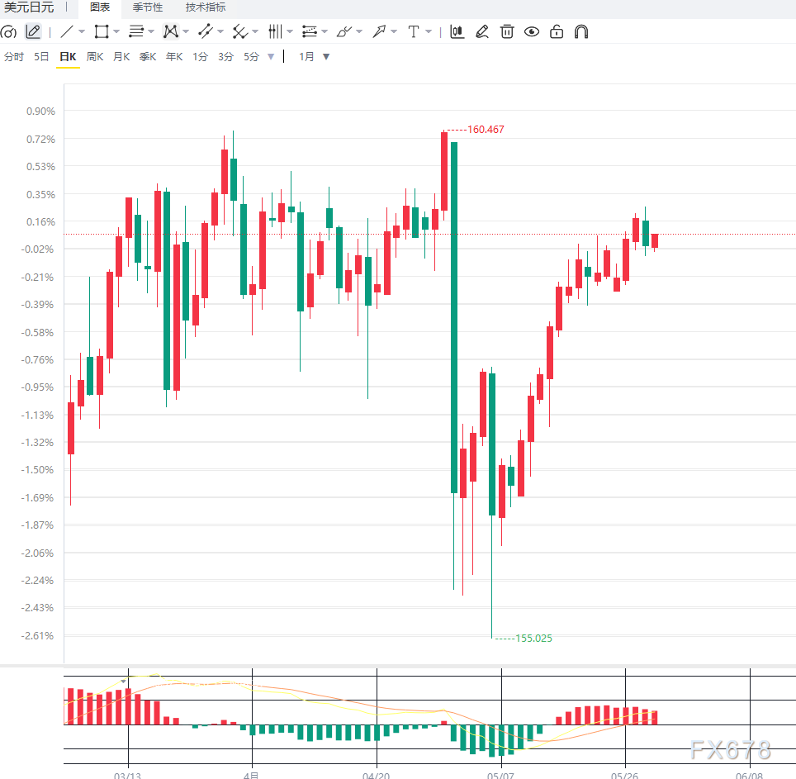Select the 季K timeframe
The width and height of the screenshot is (796, 779).
[148, 57]
